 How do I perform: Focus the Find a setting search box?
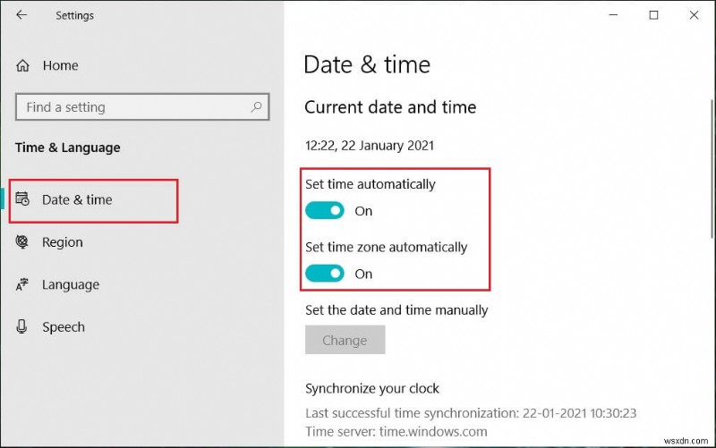tap(130, 107)
